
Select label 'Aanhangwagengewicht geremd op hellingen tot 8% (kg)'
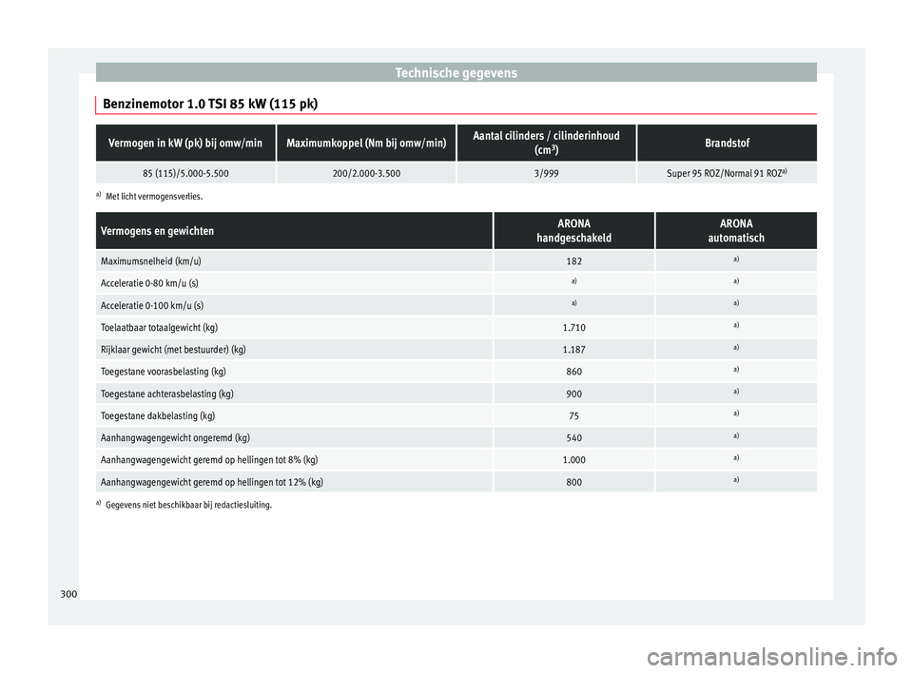coord(209,460)
